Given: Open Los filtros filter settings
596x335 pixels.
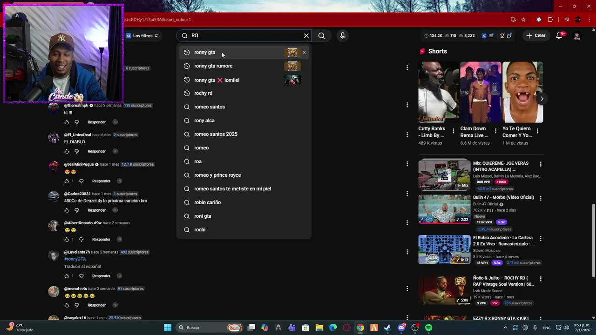Looking at the screenshot, I should (142, 36).
